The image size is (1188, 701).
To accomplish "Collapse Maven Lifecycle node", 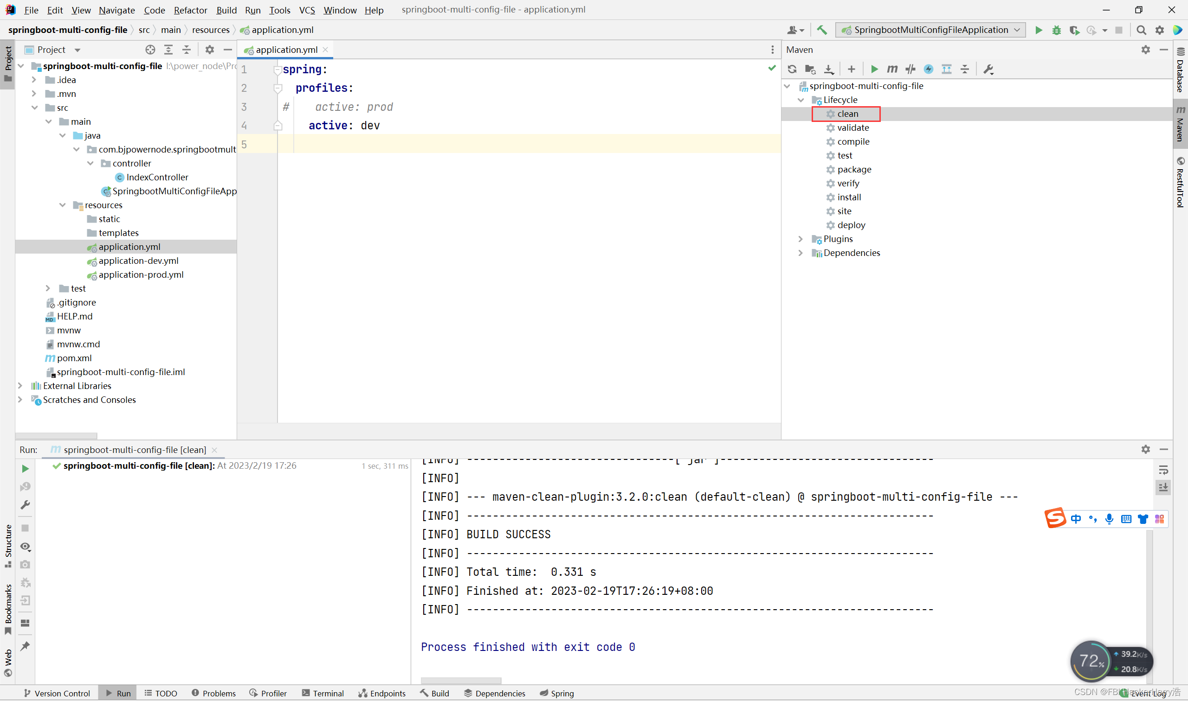I will [x=801, y=100].
